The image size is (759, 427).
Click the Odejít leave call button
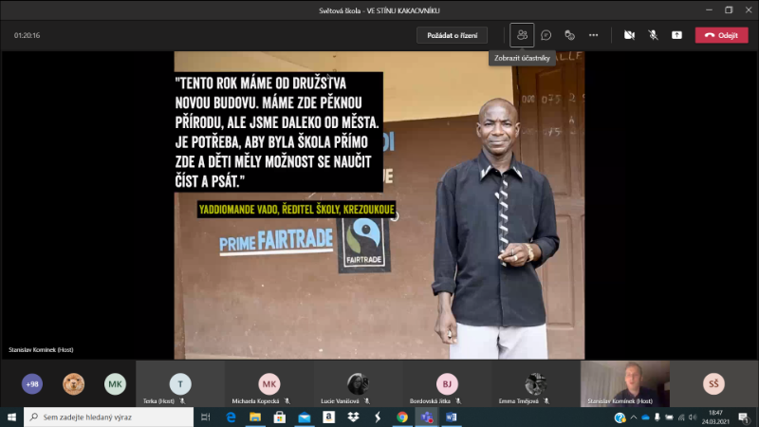[721, 35]
